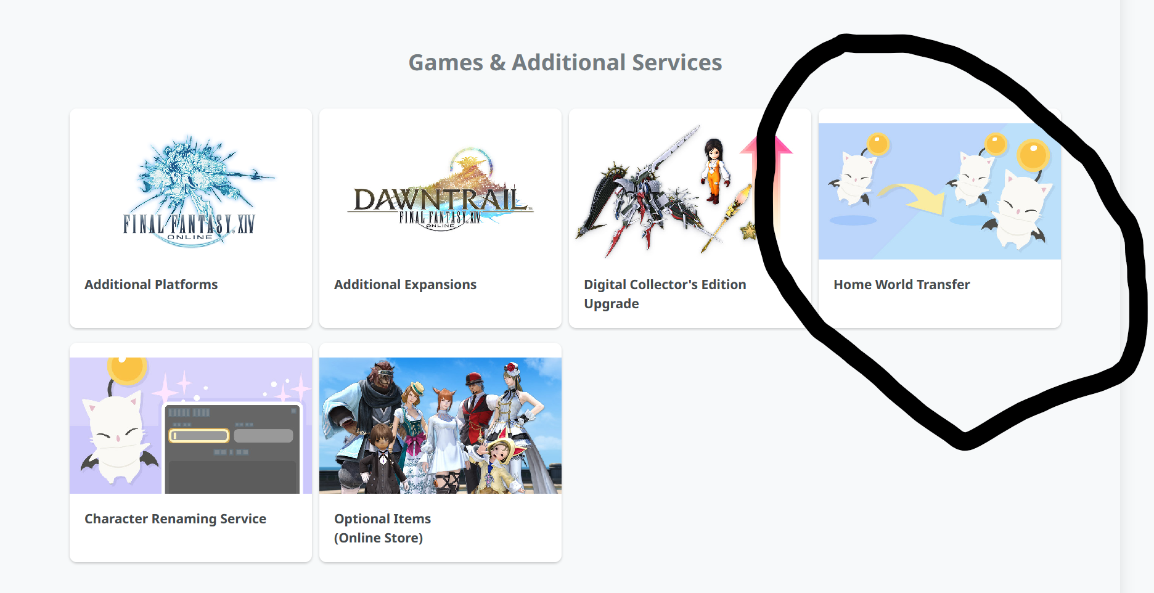Select the Character Renaming Service label
Viewport: 1154px width, 593px height.
click(175, 519)
